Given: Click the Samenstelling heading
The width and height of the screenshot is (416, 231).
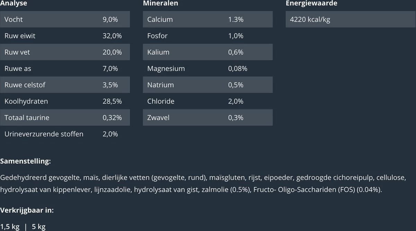Looking at the screenshot, I should (x=26, y=161).
